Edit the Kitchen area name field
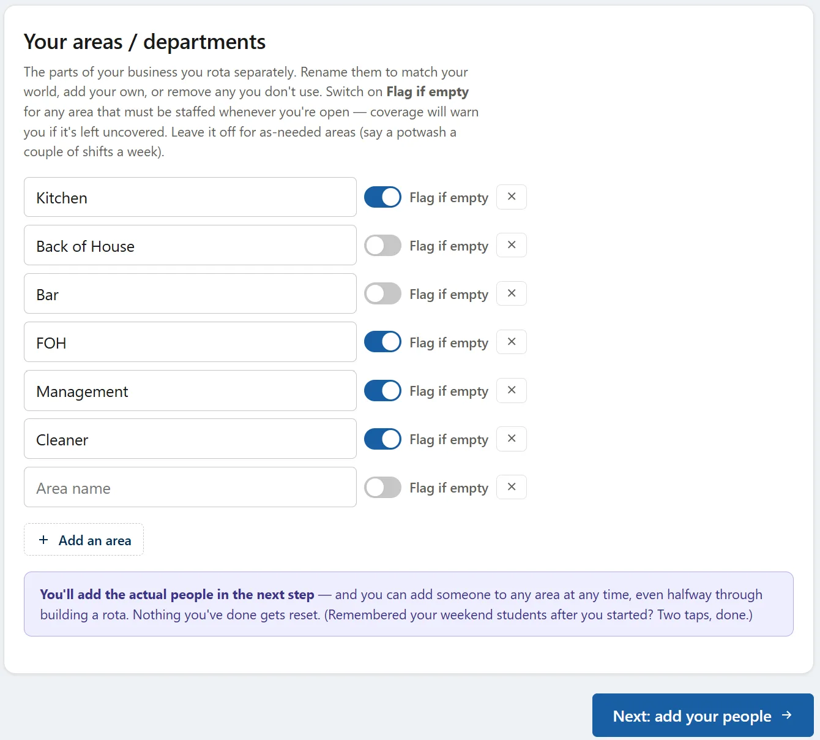Viewport: 820px width, 740px height. 190,197
